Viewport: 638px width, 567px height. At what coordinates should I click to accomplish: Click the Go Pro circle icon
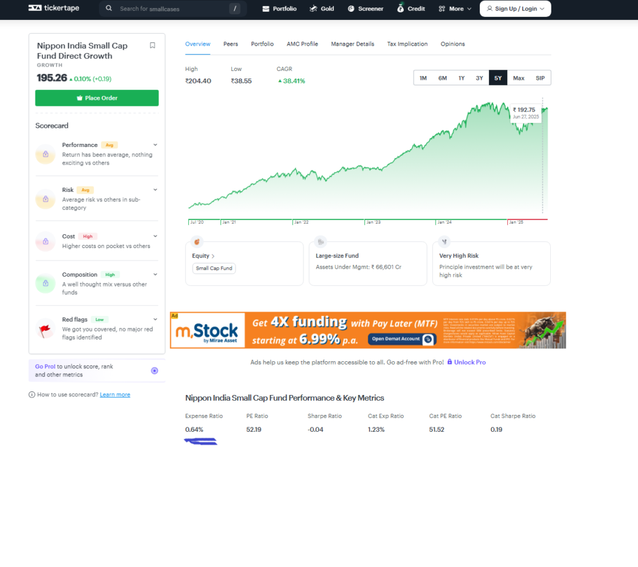[x=155, y=370]
